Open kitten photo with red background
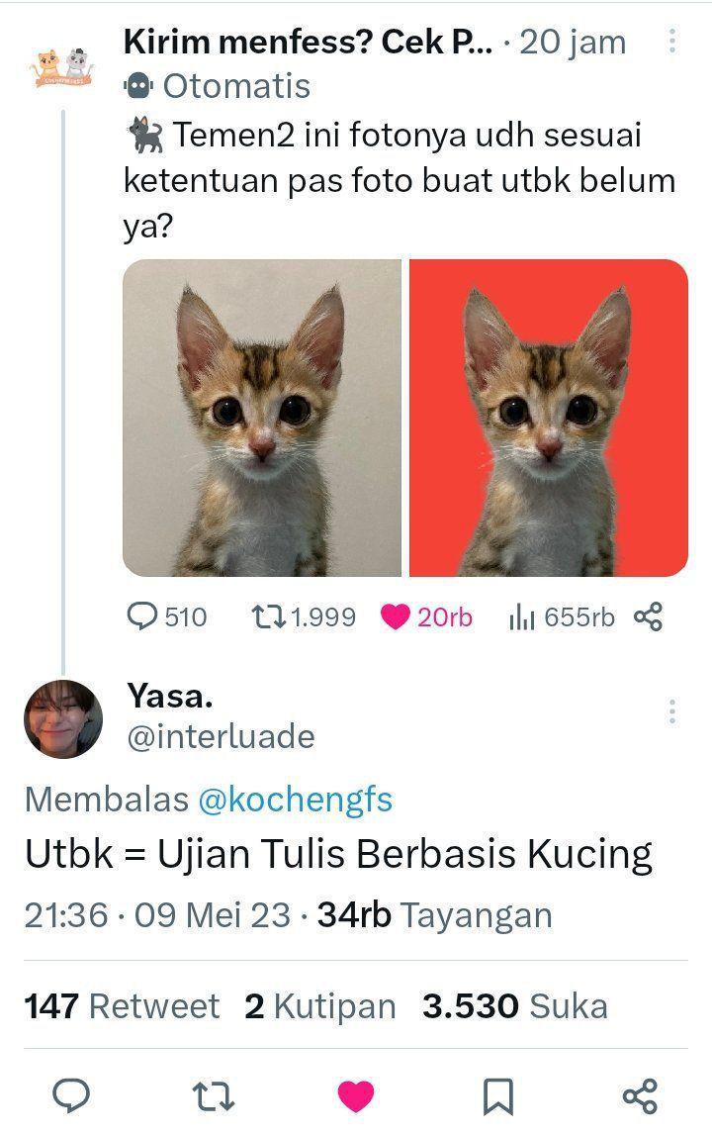This screenshot has height=1135, width=712. (549, 418)
